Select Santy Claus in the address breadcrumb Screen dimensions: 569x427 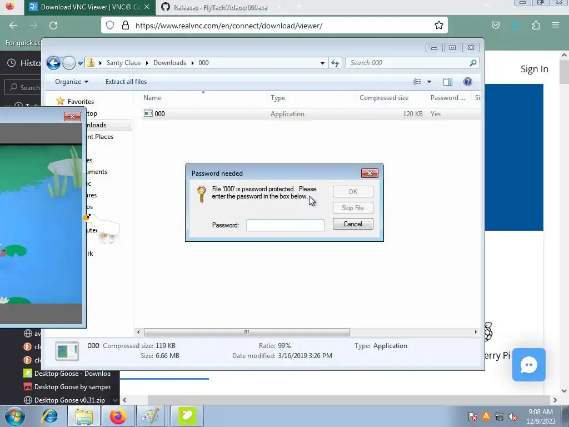[123, 63]
